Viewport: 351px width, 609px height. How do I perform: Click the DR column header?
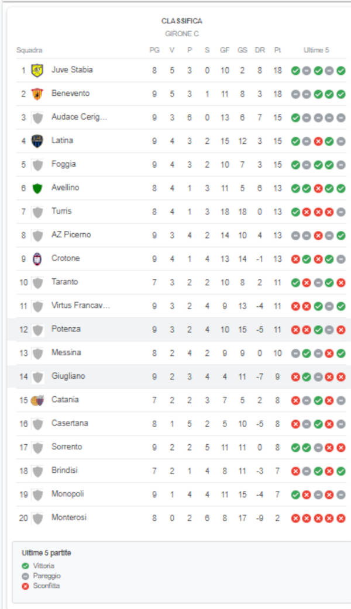(260, 50)
